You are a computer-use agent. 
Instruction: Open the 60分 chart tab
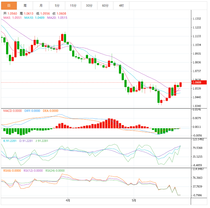[105, 6]
